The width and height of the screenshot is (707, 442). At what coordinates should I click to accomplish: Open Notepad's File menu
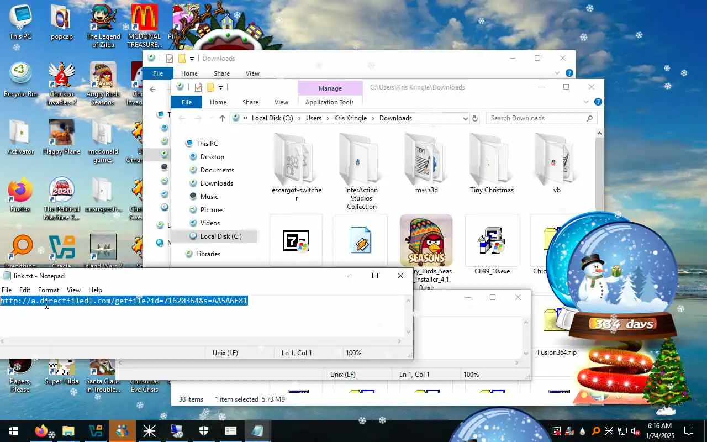[x=7, y=290]
